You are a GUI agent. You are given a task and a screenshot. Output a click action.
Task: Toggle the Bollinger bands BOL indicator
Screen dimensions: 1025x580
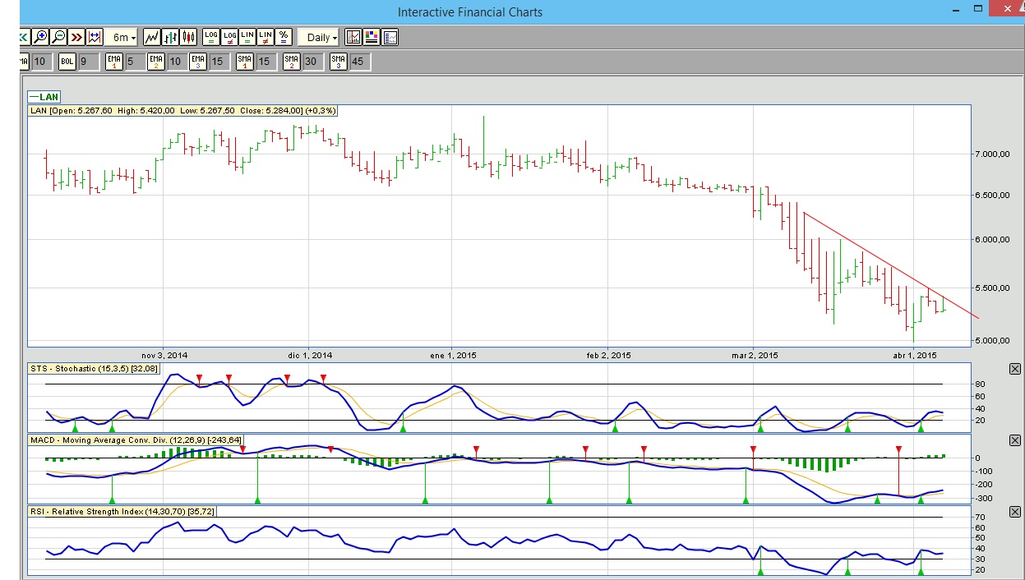pyautogui.click(x=67, y=62)
